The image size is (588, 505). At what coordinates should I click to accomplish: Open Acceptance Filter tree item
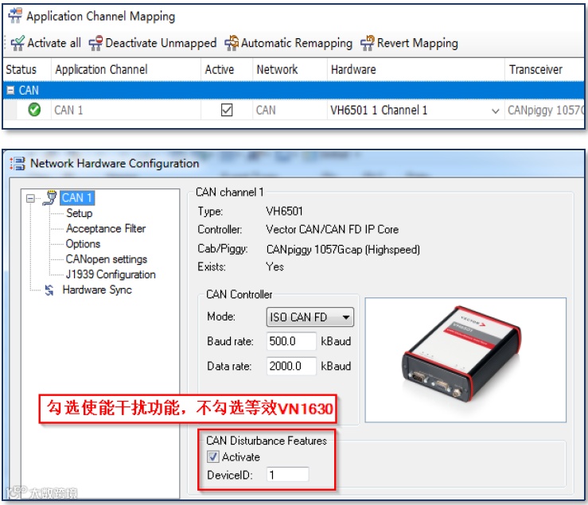[106, 229]
